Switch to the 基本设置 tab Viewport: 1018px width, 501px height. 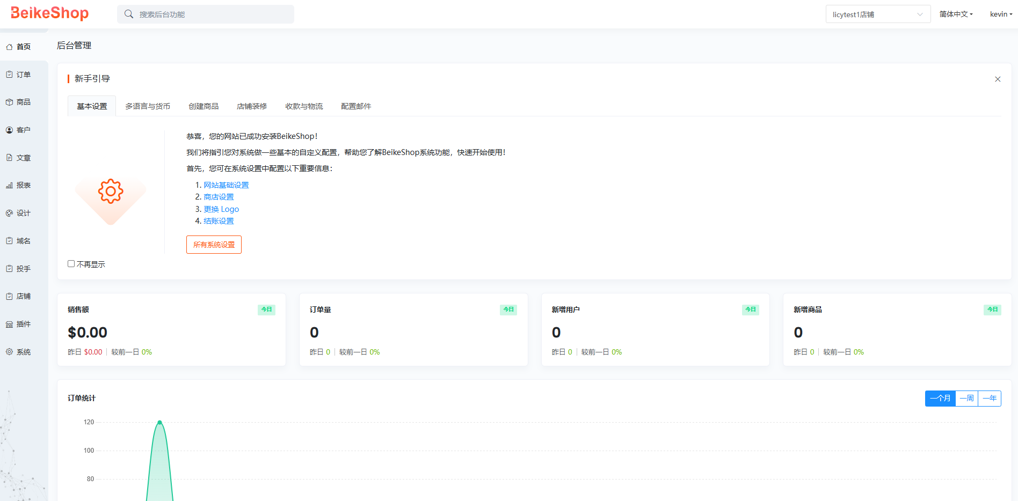(x=92, y=106)
